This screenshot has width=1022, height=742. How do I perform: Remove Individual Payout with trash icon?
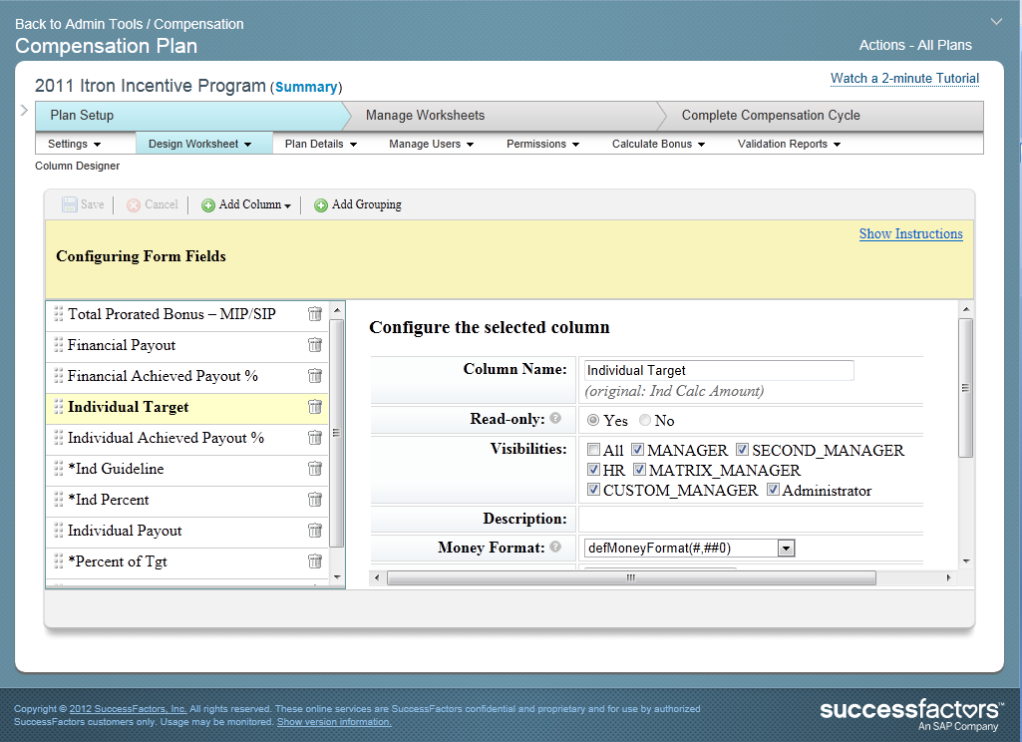tap(315, 531)
